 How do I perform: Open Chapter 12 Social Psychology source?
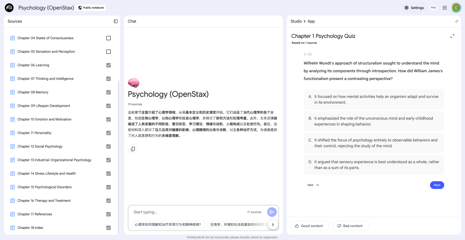40,146
